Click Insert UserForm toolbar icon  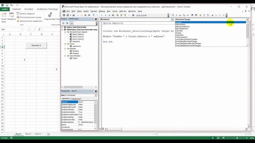click(x=68, y=15)
